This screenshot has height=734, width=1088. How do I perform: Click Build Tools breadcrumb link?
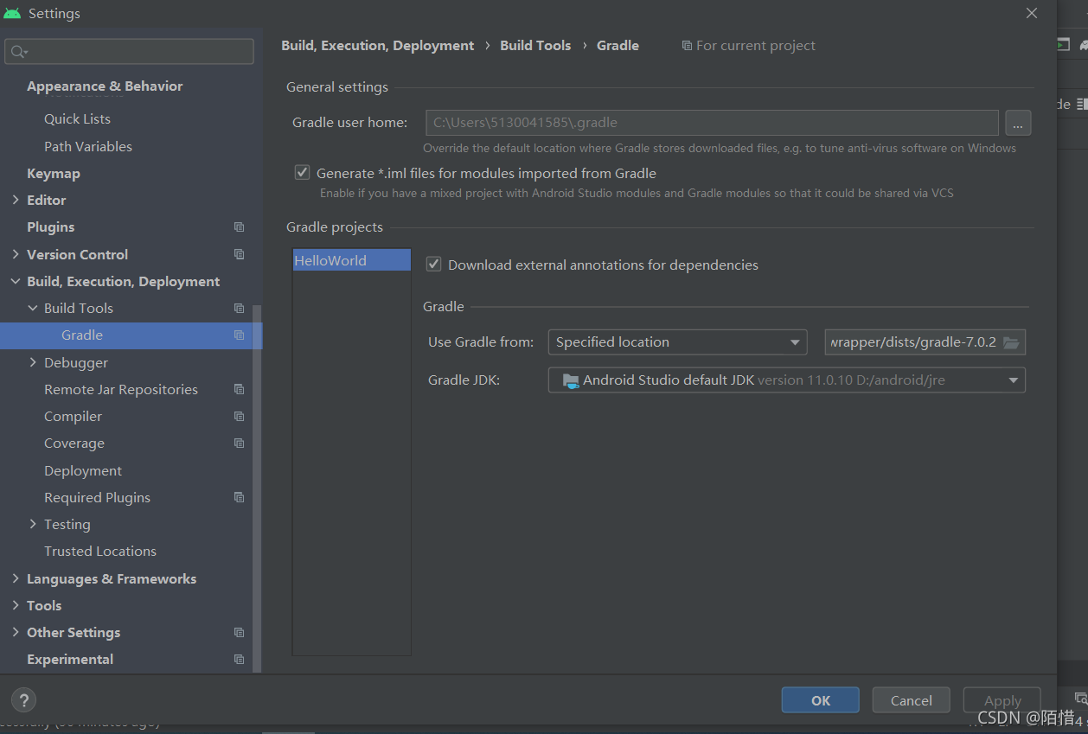click(535, 46)
